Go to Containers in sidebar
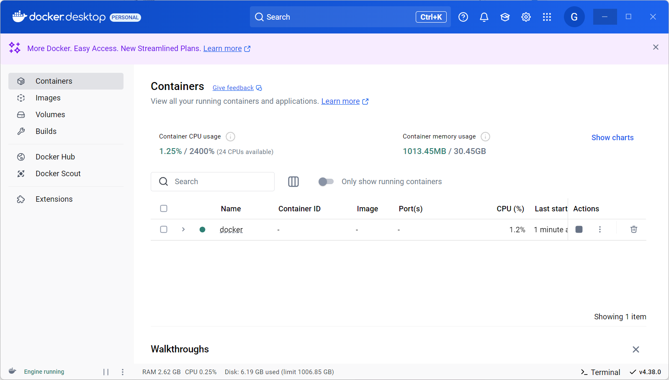The height and width of the screenshot is (380, 669). pyautogui.click(x=66, y=81)
